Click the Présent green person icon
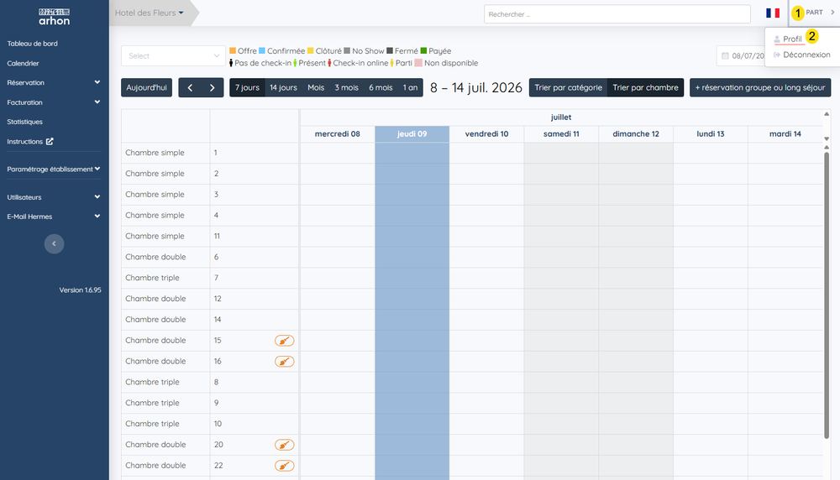The height and width of the screenshot is (480, 840). 295,63
